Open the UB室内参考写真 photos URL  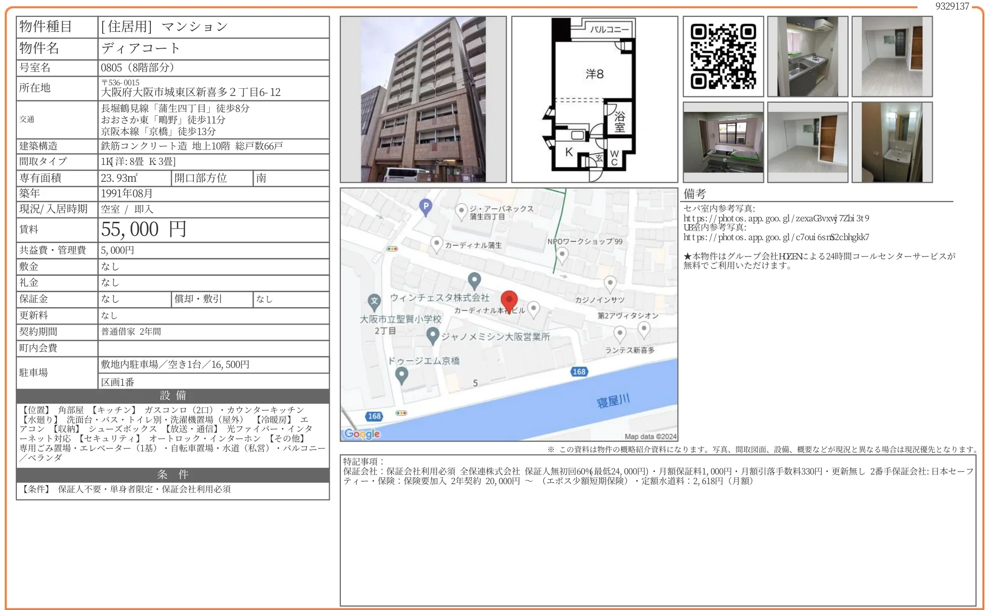point(776,237)
